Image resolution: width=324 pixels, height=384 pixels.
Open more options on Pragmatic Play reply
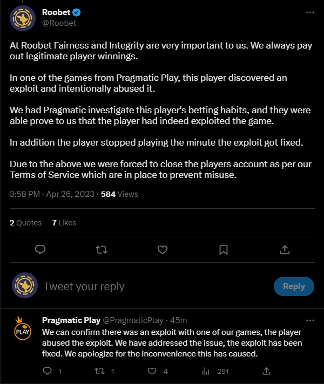point(309,320)
